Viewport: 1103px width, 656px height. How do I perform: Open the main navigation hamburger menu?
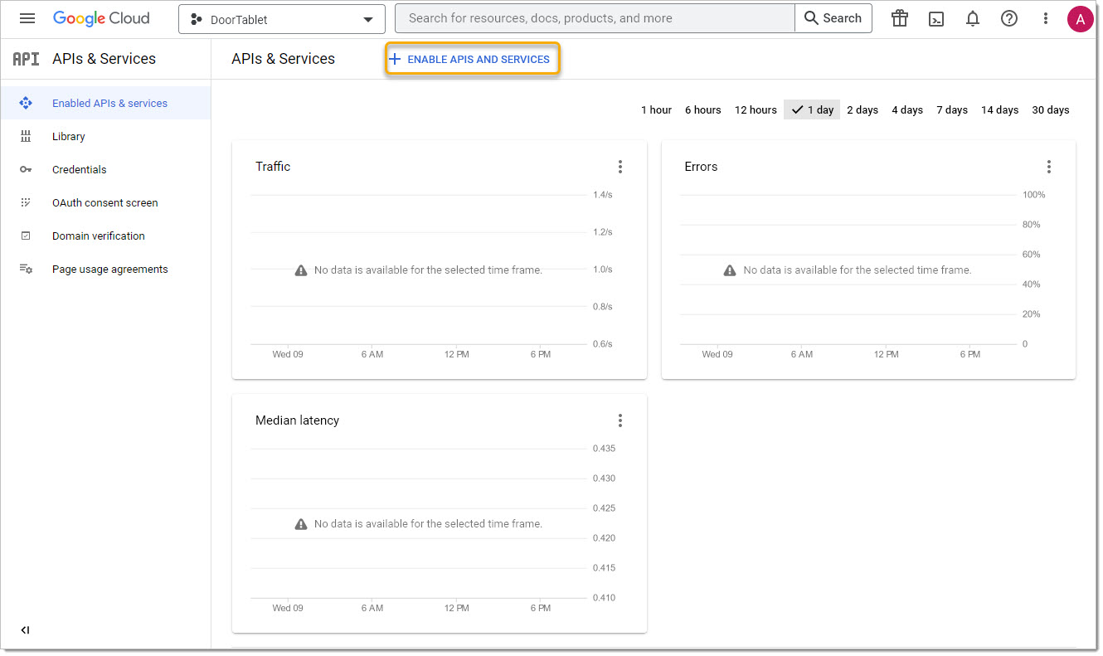(x=27, y=18)
